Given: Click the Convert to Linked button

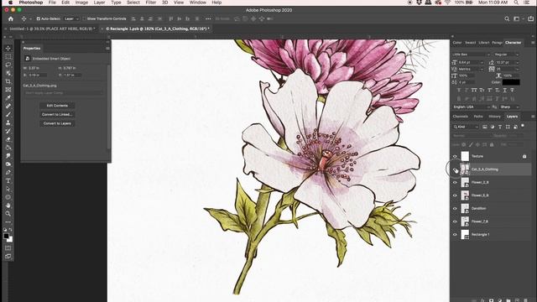Looking at the screenshot, I should pyautogui.click(x=57, y=115).
